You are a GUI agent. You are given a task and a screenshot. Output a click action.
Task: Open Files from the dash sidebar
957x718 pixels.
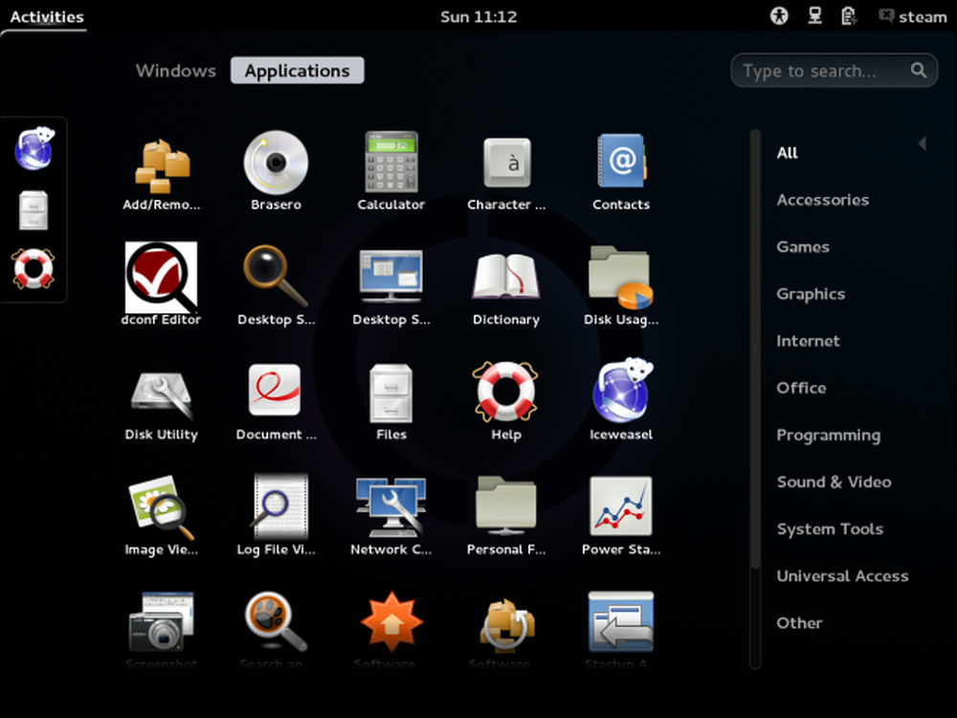33,210
